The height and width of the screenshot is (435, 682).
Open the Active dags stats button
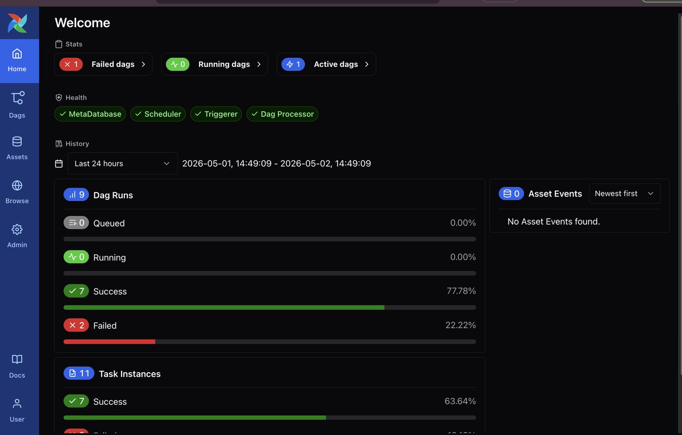coord(326,64)
